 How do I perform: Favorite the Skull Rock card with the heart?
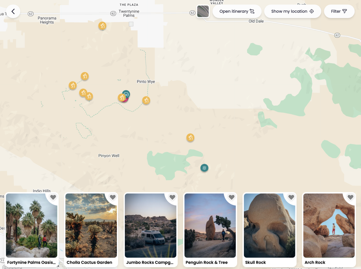pos(291,197)
